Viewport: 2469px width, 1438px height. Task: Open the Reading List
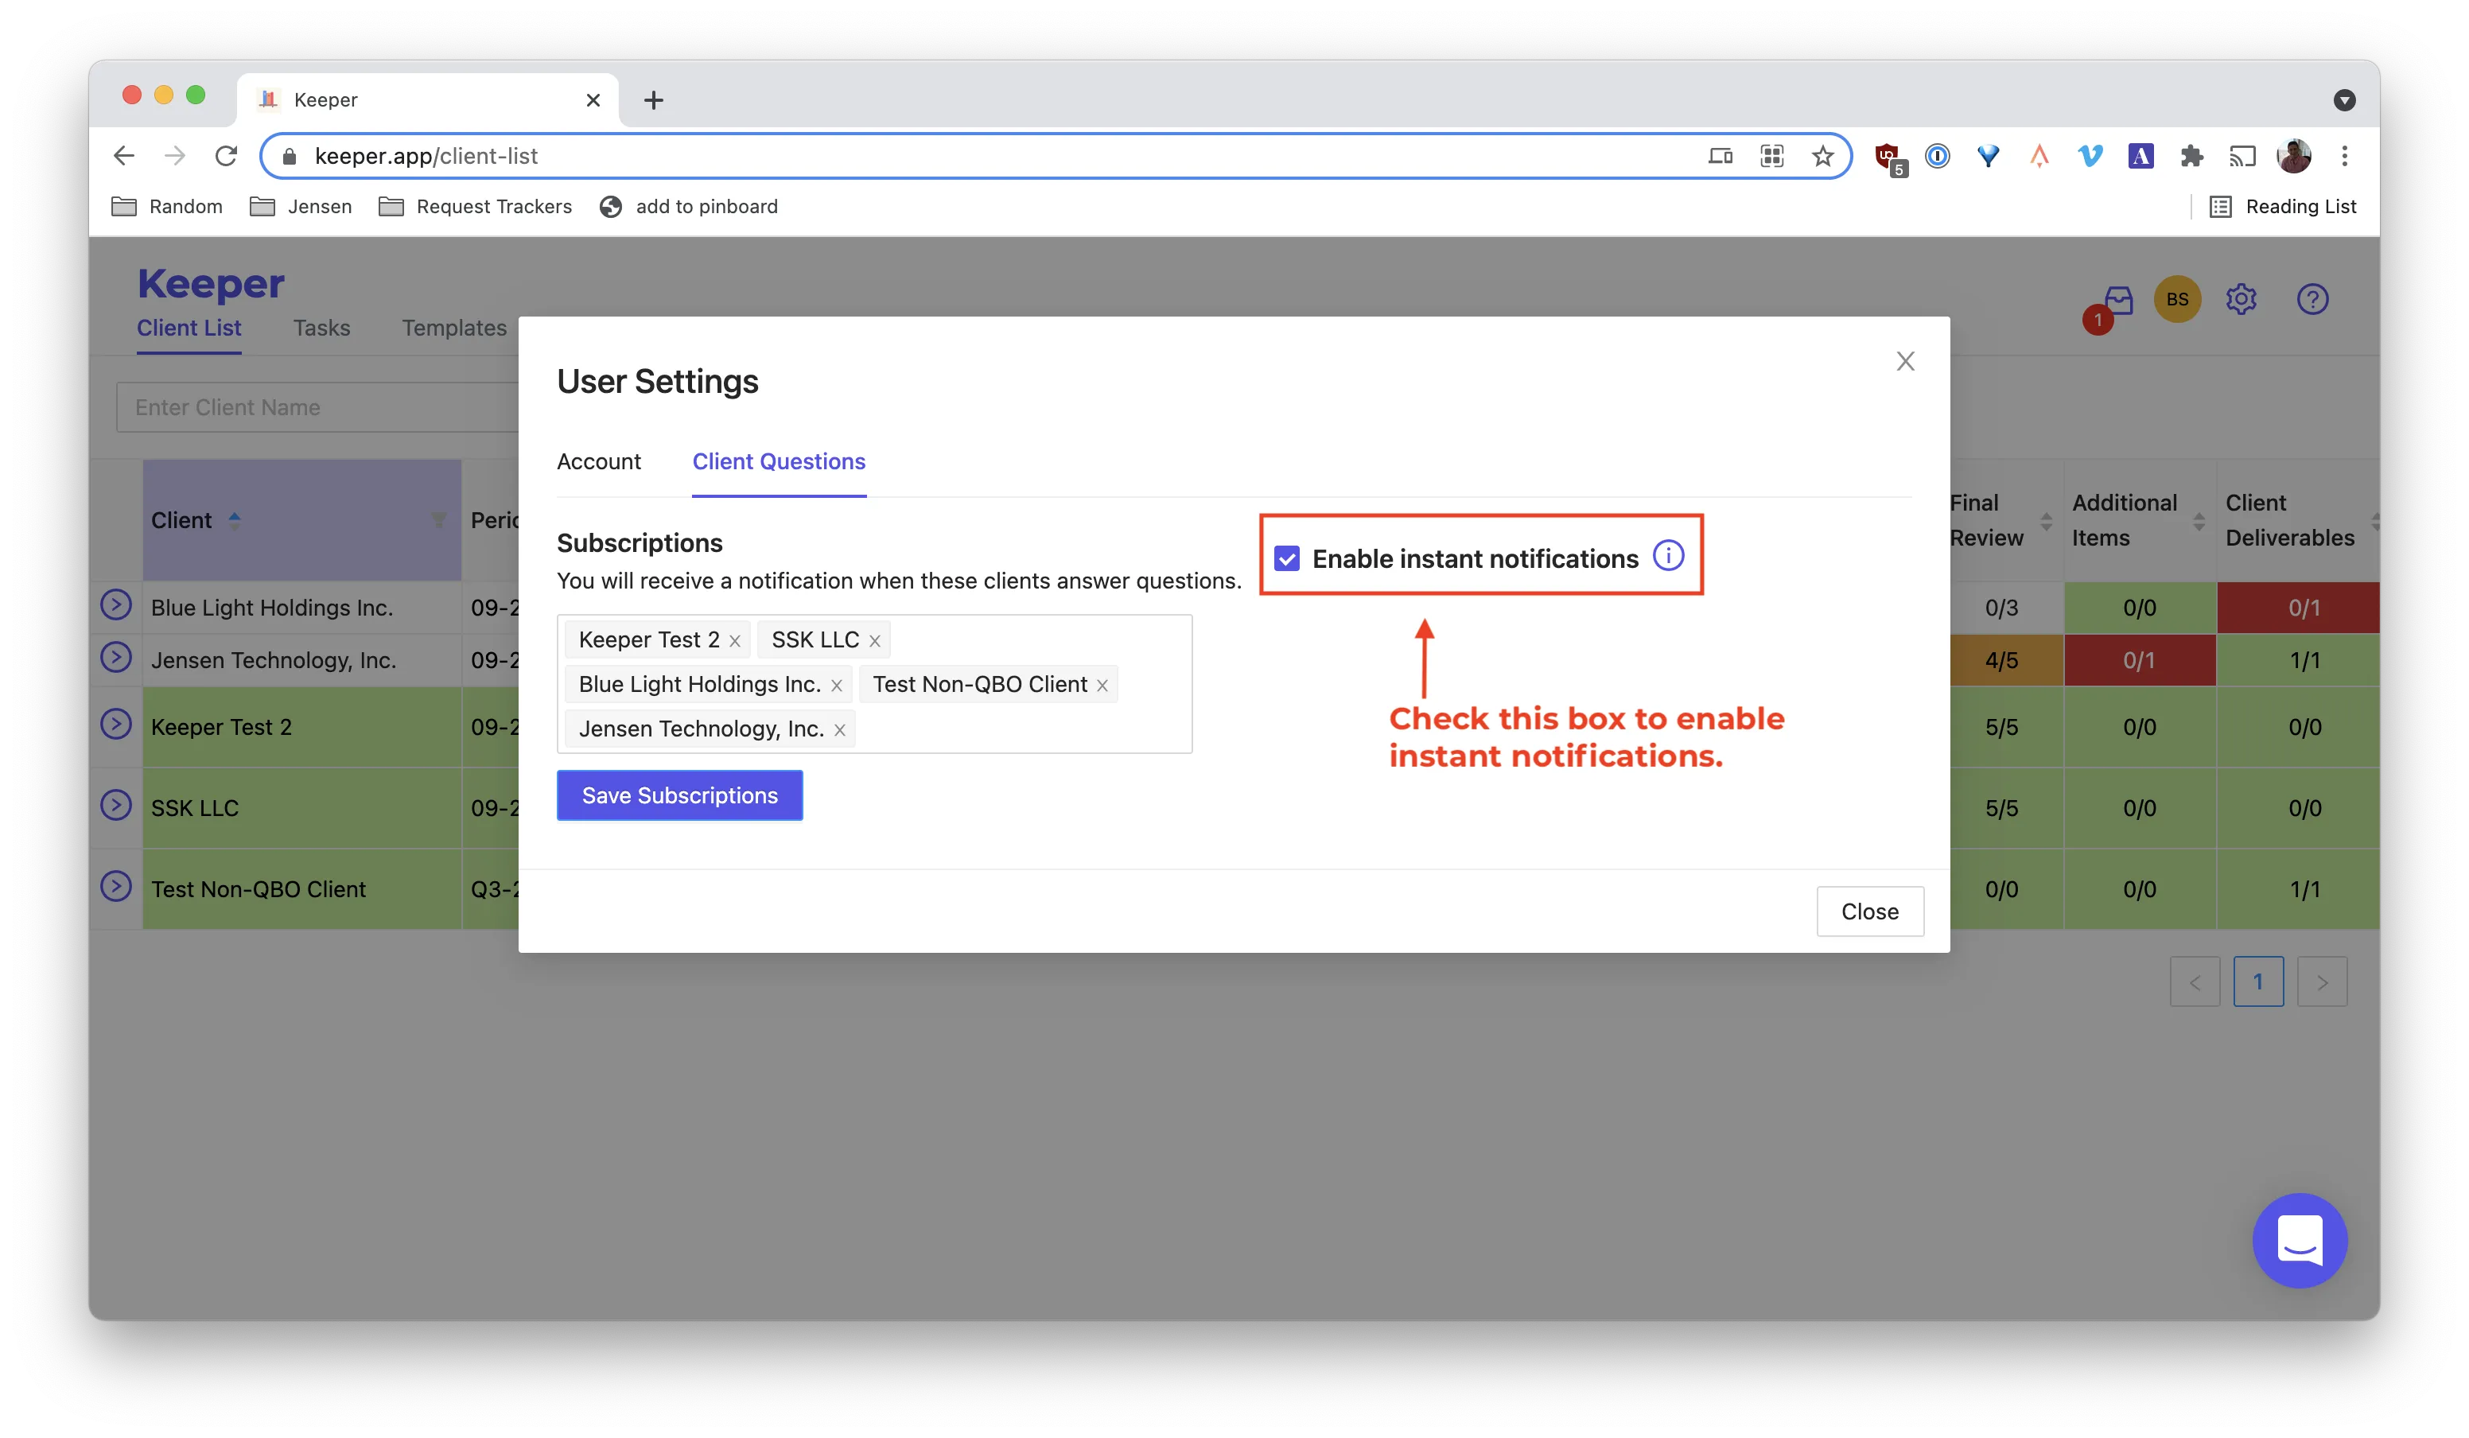(2283, 207)
